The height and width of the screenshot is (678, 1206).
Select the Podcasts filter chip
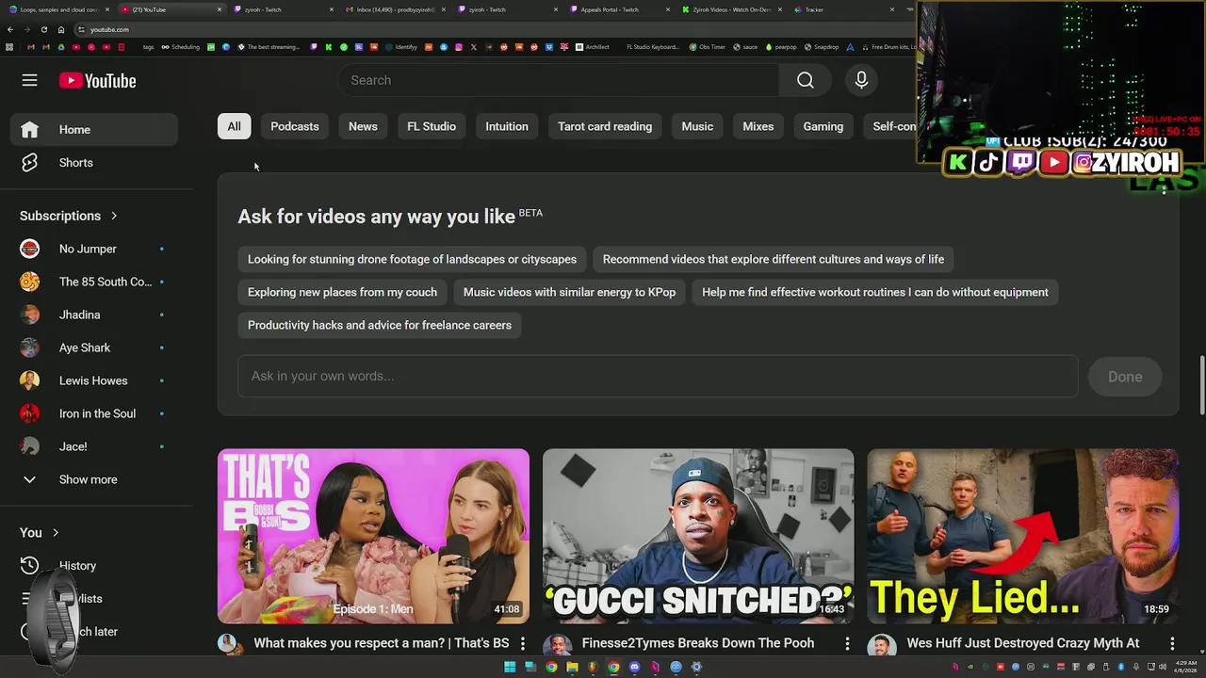pyautogui.click(x=295, y=126)
